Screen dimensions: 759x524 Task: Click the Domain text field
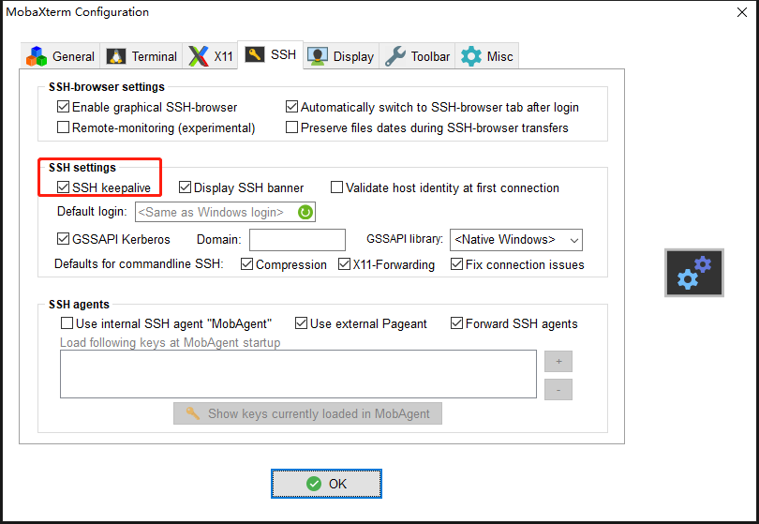(x=297, y=239)
